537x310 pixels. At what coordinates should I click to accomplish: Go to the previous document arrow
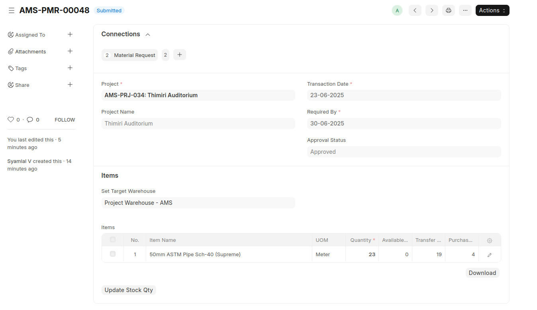(x=415, y=10)
